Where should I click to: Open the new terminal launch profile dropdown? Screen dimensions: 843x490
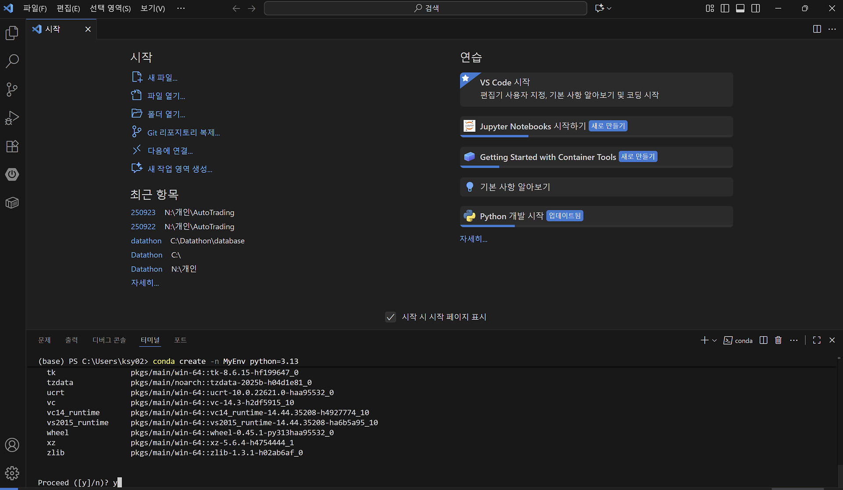coord(714,341)
